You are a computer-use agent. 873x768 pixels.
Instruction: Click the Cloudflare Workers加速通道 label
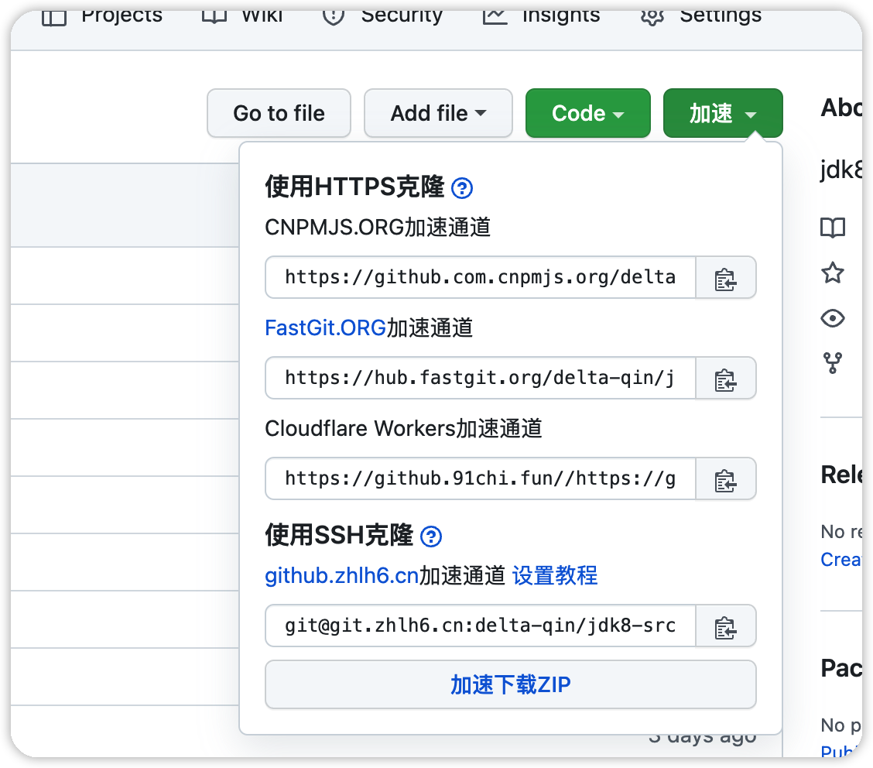(404, 428)
